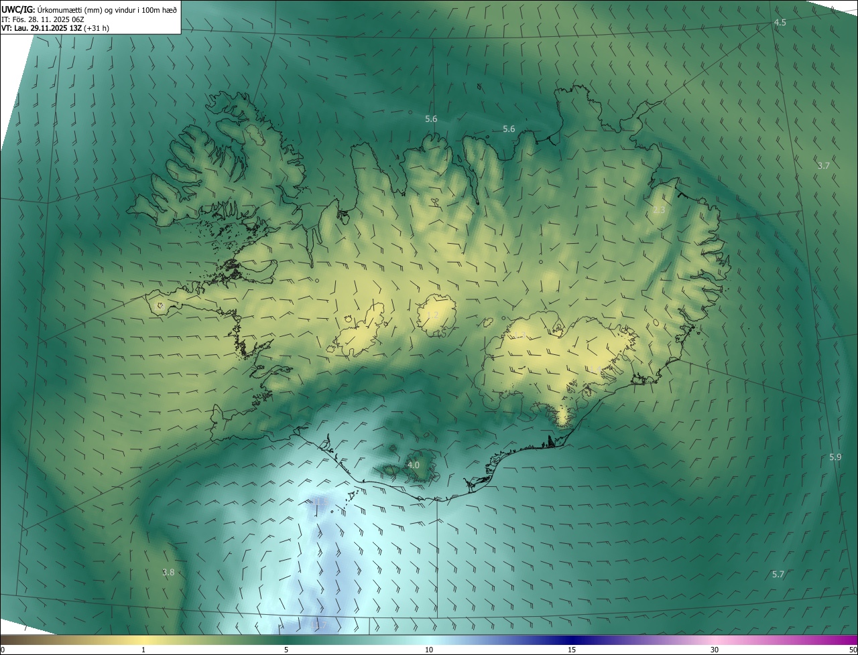
Task: Select the map value label '3.8'
Action: pyautogui.click(x=168, y=572)
